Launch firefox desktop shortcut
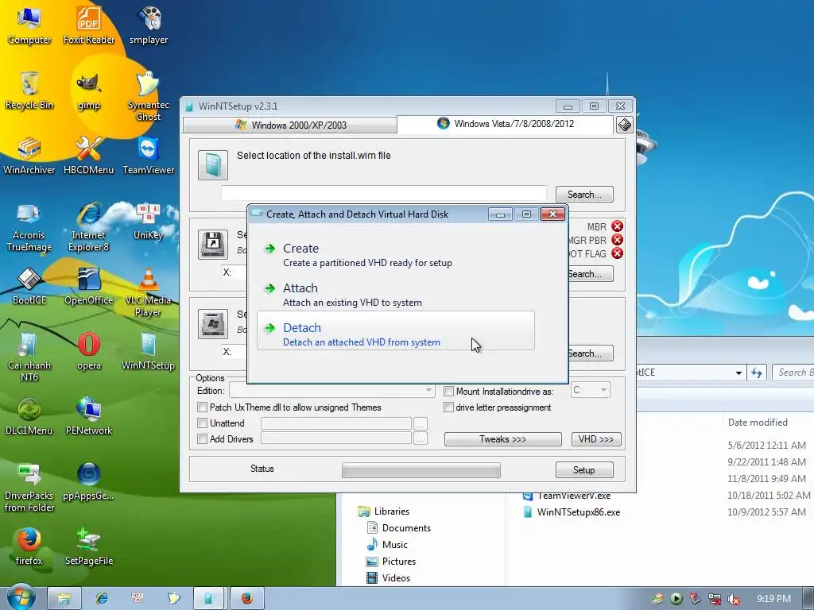The height and width of the screenshot is (610, 814). (29, 546)
